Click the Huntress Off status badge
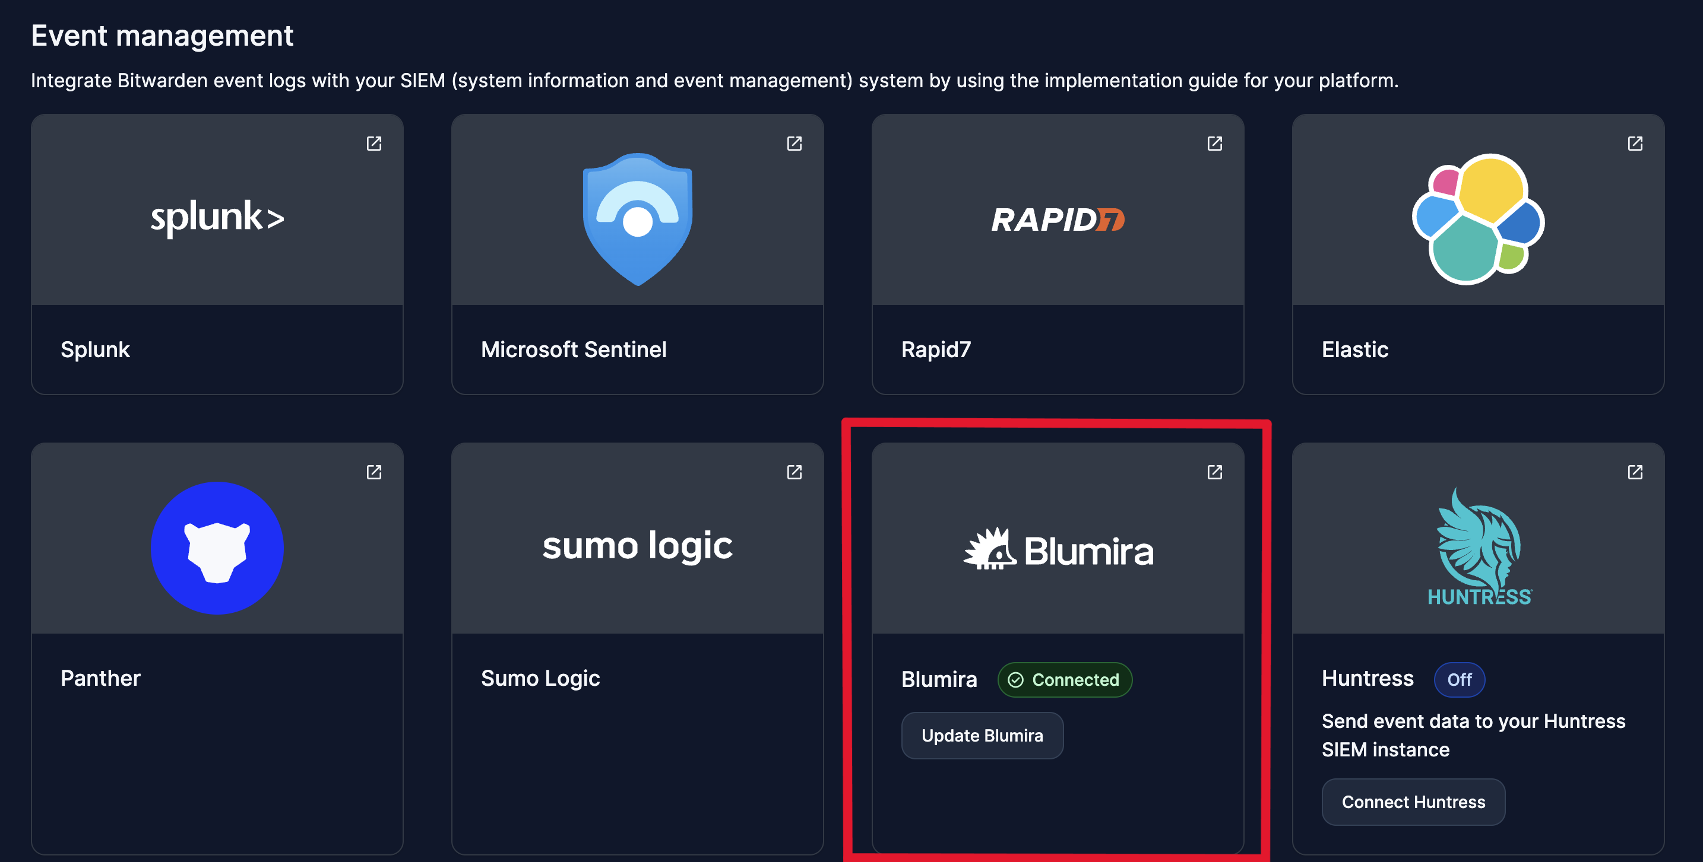This screenshot has height=862, width=1703. click(1460, 680)
